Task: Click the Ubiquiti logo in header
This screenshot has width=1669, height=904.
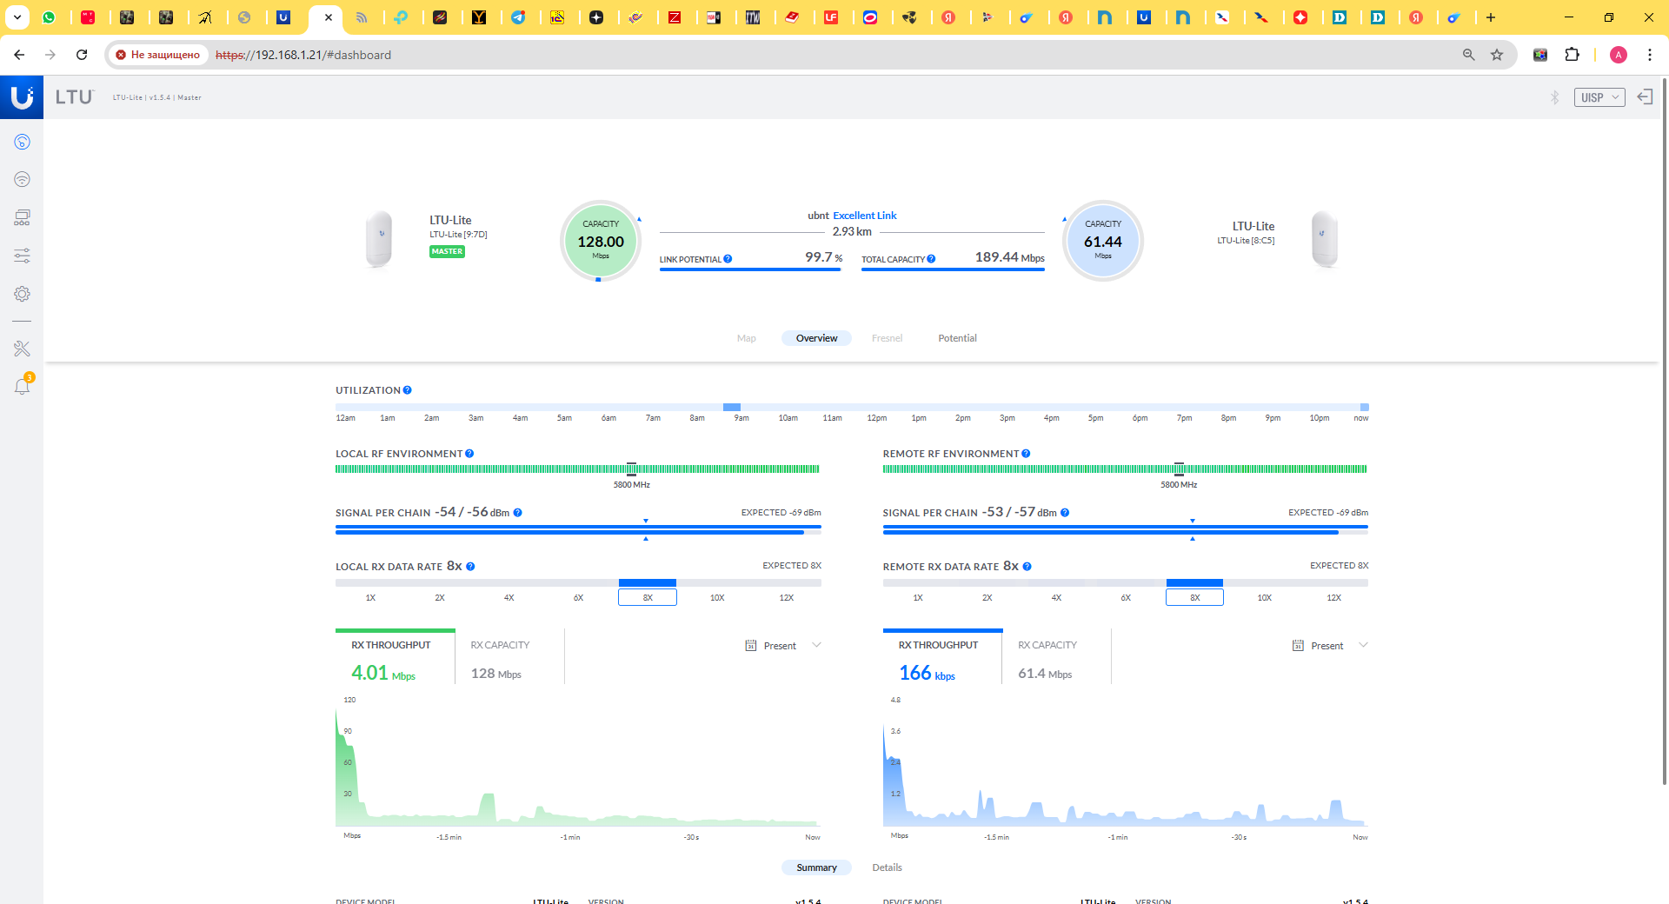Action: [22, 97]
